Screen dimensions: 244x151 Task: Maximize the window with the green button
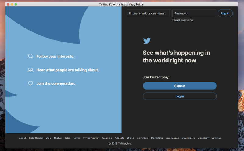point(16,4)
